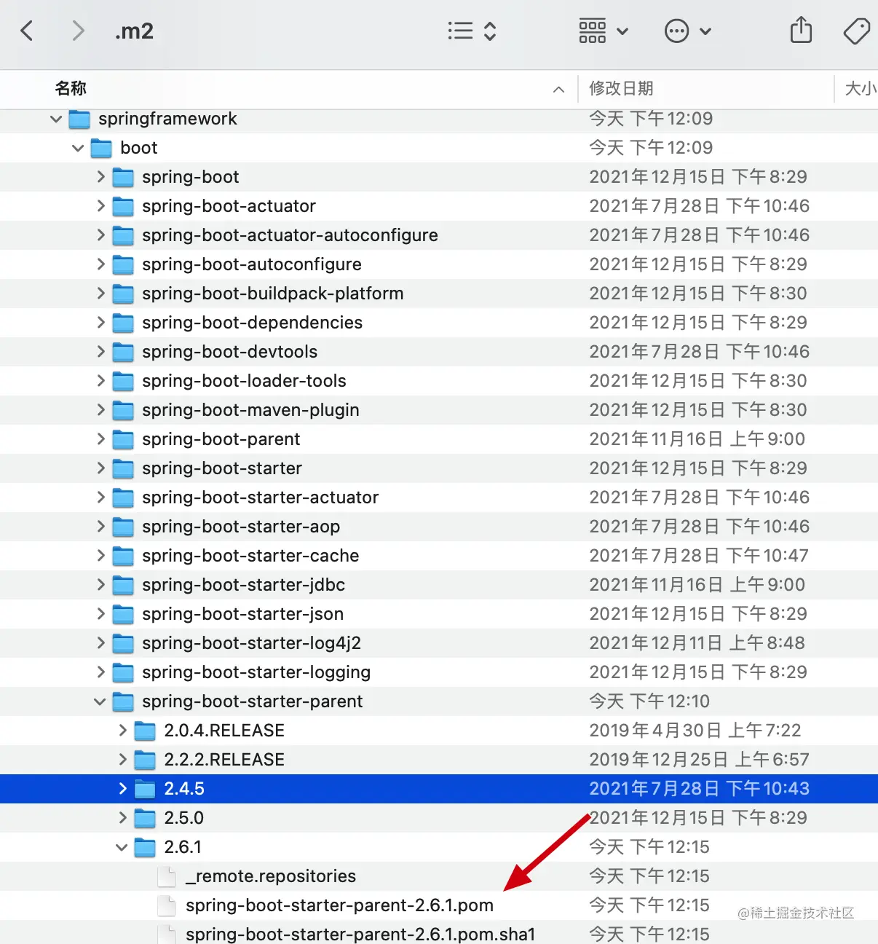The height and width of the screenshot is (944, 878).
Task: Expand the spring-boot-parent folder
Action: click(x=100, y=439)
